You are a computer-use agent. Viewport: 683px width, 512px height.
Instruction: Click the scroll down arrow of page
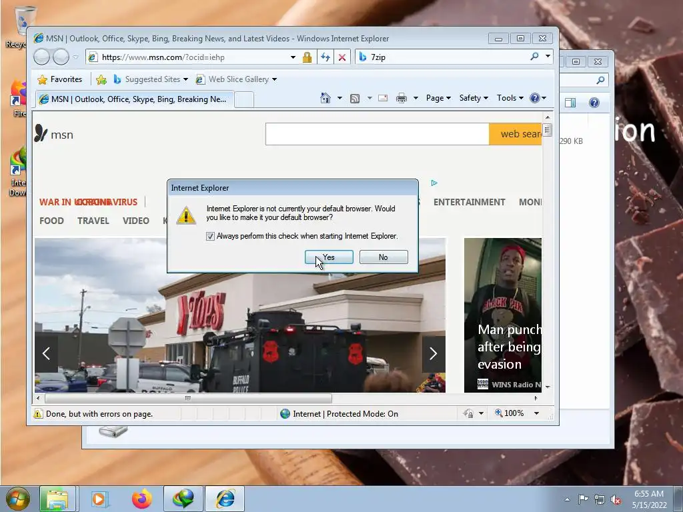click(x=548, y=387)
